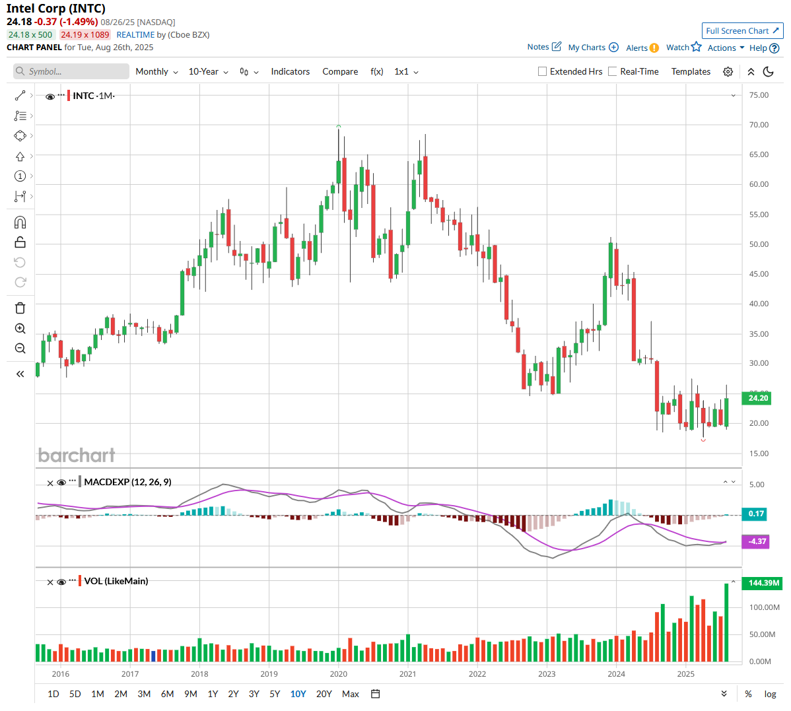Select the 6M time range
Viewport: 791px width, 711px height.
click(x=168, y=694)
